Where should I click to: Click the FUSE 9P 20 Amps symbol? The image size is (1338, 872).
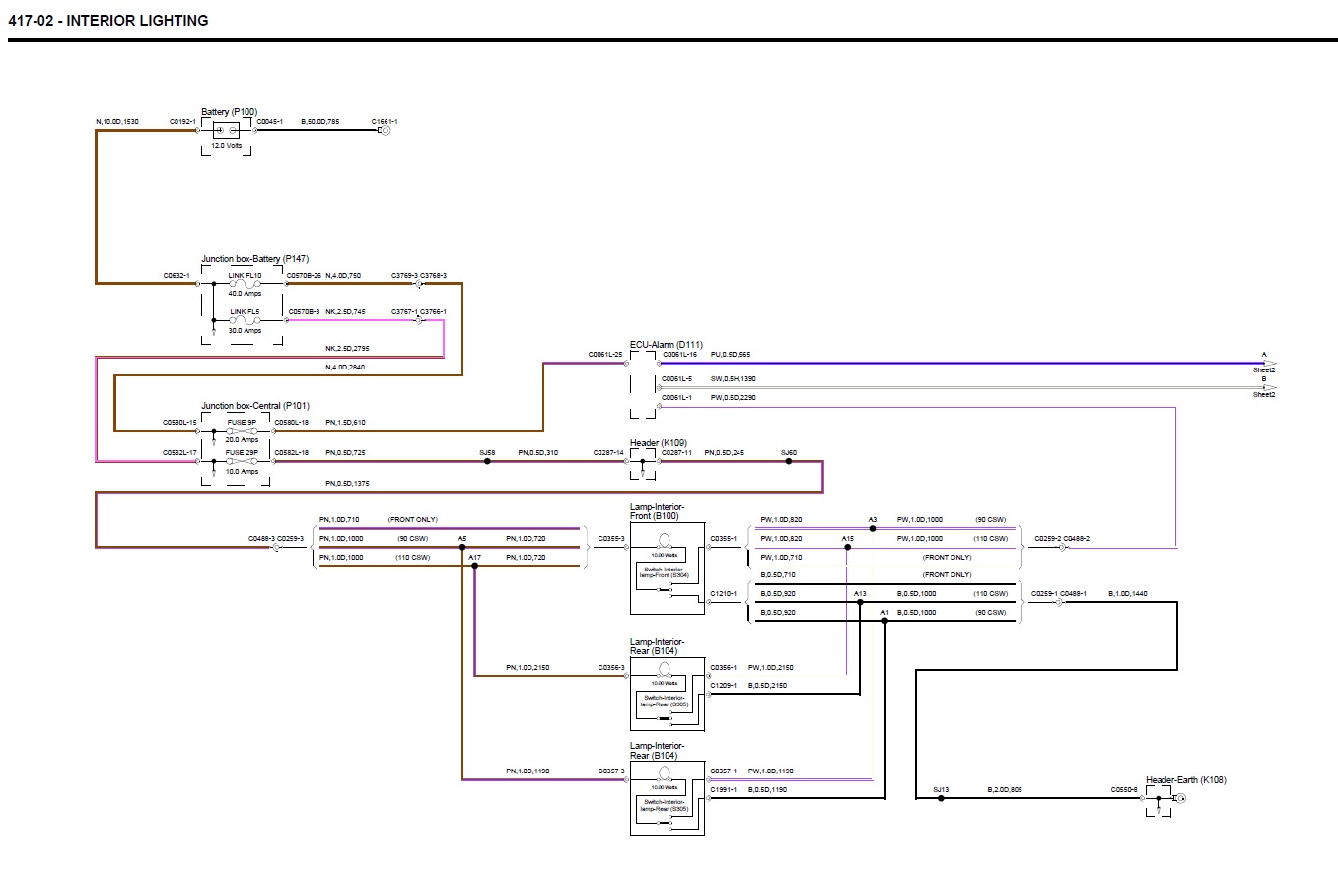click(x=242, y=431)
